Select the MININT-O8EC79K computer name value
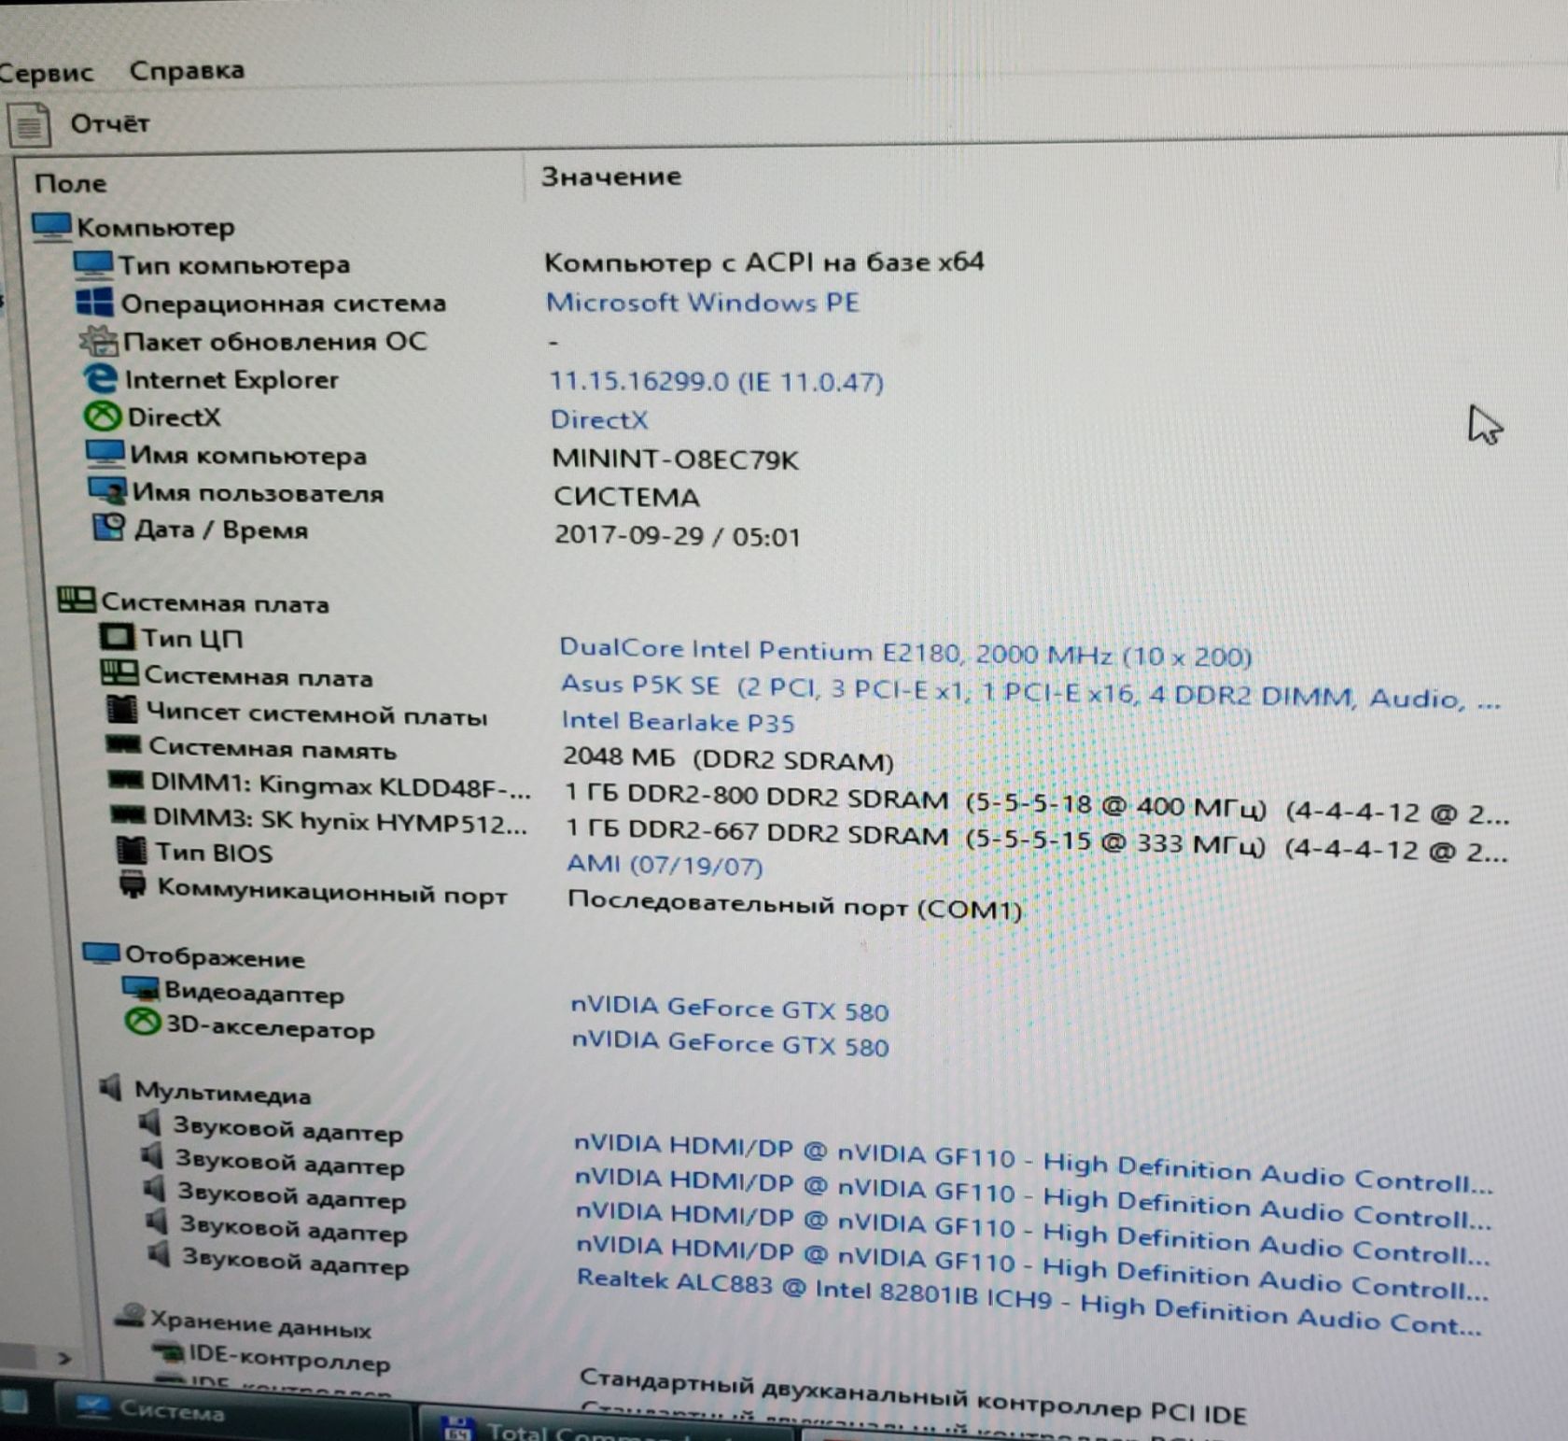The width and height of the screenshot is (1568, 1441). [x=676, y=459]
